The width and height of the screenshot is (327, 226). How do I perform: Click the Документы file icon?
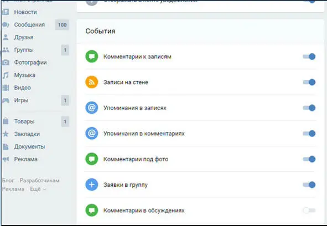click(6, 146)
